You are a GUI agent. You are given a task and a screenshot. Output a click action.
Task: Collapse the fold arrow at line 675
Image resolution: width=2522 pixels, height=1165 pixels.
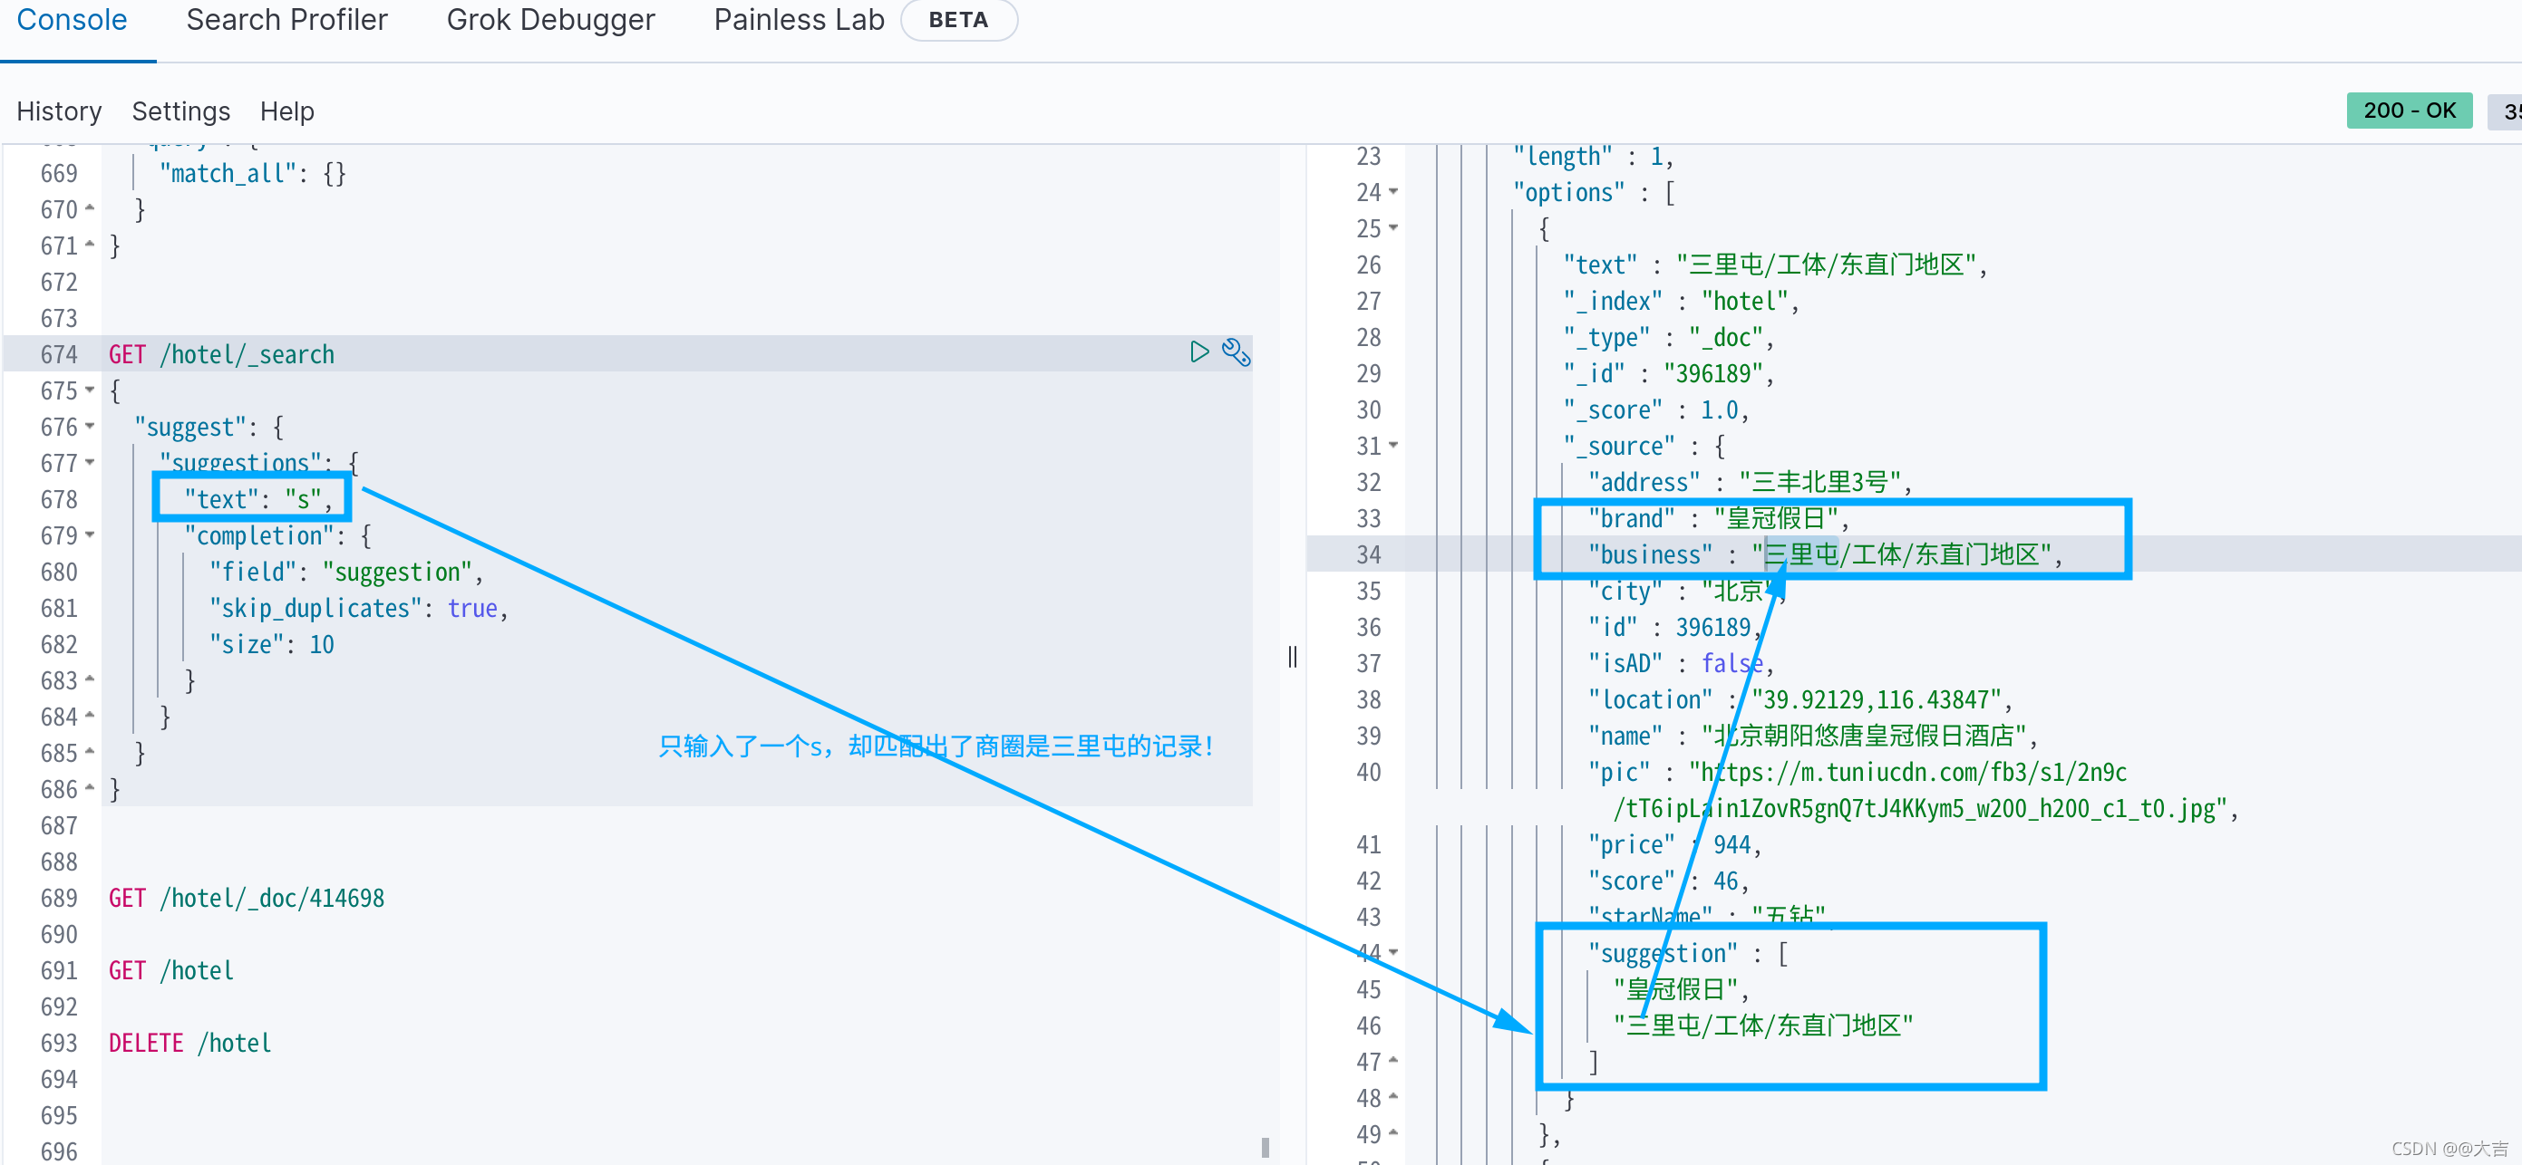click(x=90, y=390)
